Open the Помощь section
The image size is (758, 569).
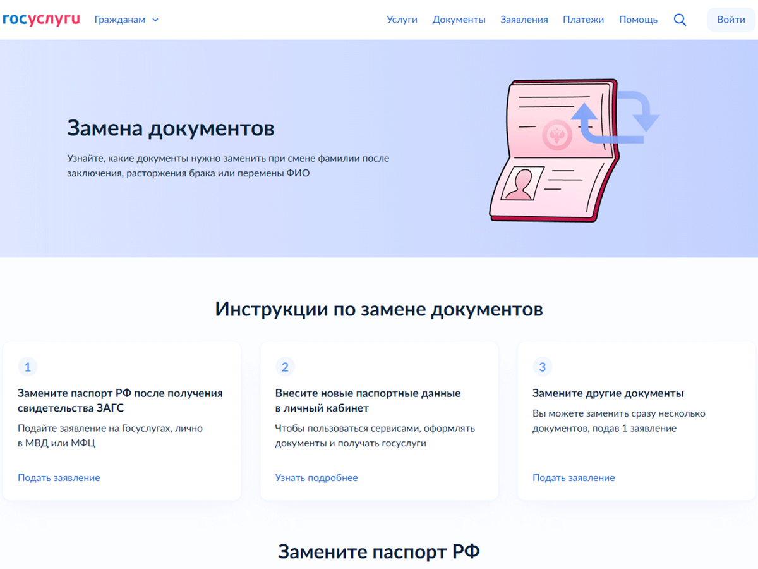[638, 20]
